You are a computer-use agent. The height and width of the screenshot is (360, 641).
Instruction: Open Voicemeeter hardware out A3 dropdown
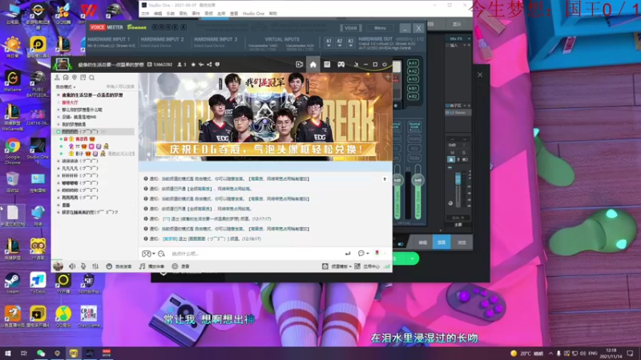tap(350, 43)
